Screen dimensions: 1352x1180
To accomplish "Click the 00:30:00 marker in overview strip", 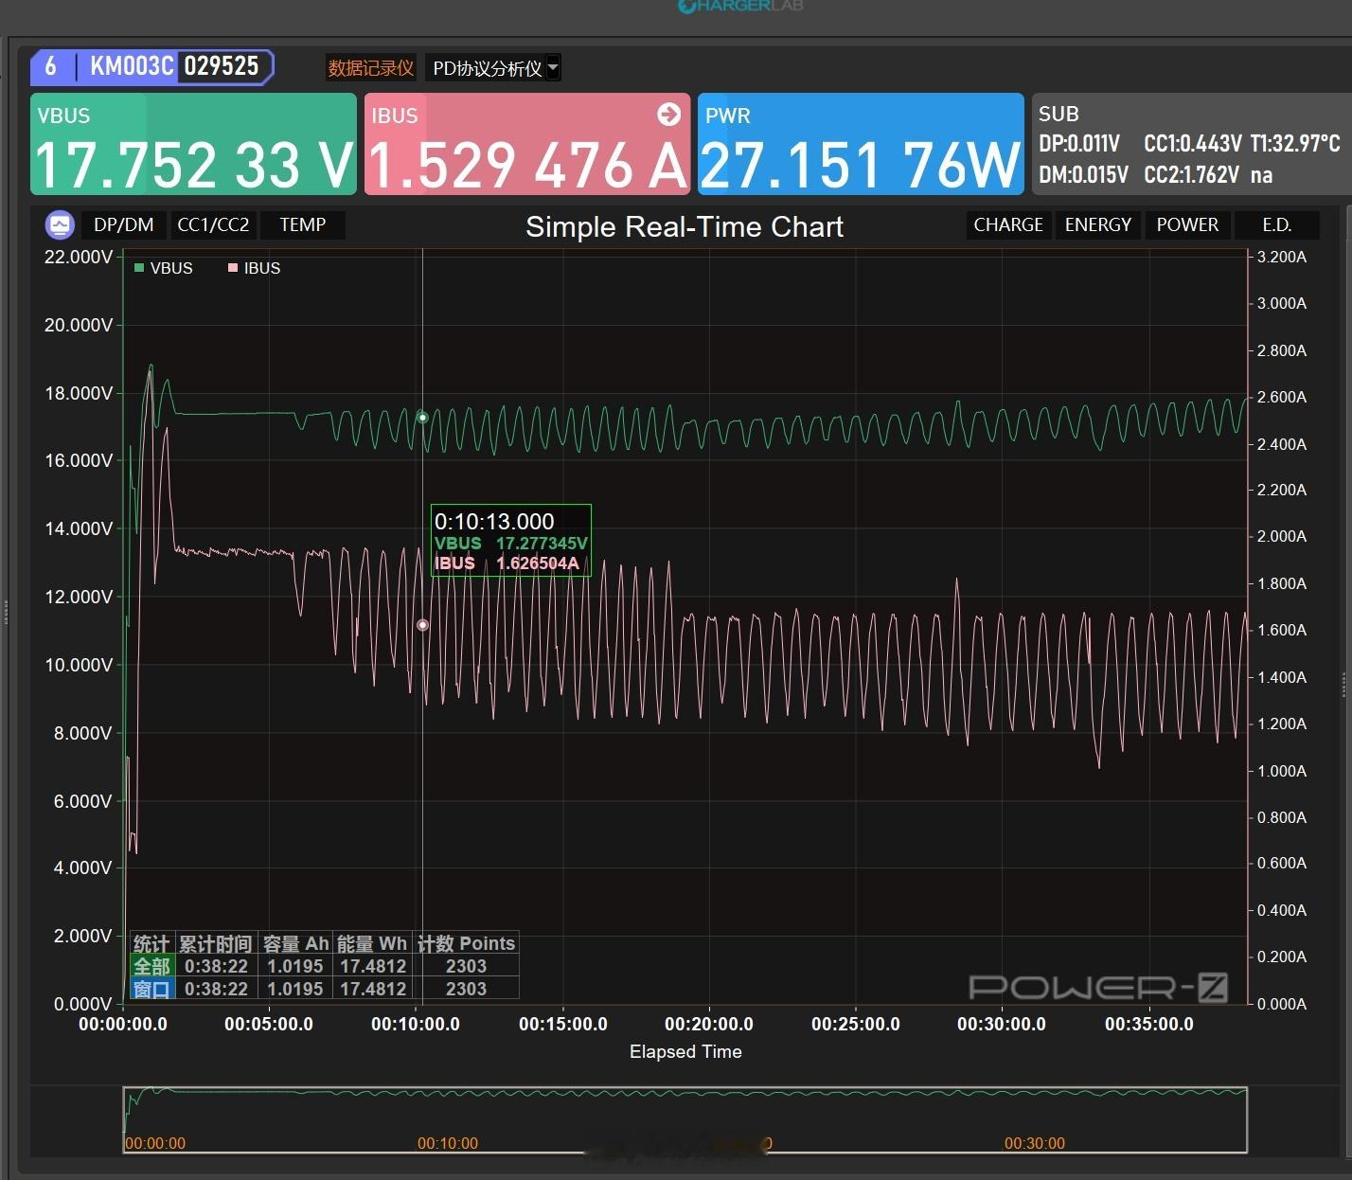I will click(1035, 1143).
